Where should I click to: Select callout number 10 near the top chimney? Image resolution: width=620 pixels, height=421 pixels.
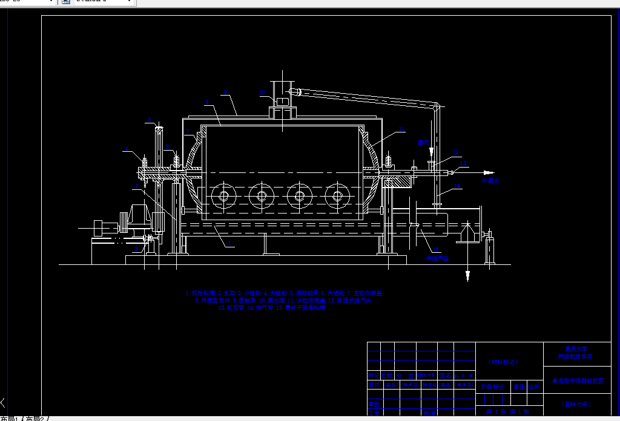click(x=262, y=93)
